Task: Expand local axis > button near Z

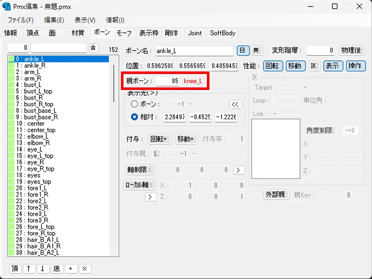Action: (150, 197)
